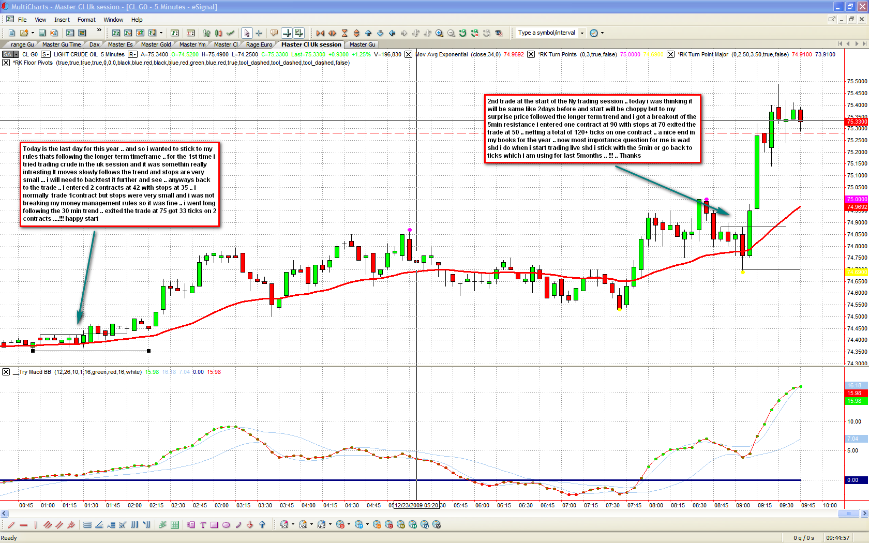This screenshot has width=869, height=543.
Task: Click the scroll left arrow below the chart
Action: tap(4, 514)
